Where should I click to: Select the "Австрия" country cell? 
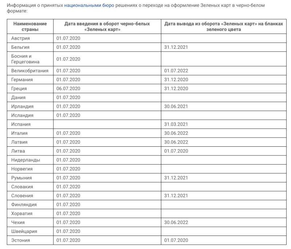point(21,38)
